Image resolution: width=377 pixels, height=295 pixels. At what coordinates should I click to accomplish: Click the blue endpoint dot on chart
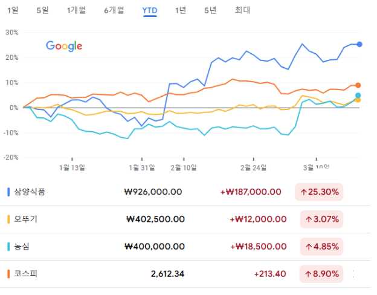coord(359,44)
